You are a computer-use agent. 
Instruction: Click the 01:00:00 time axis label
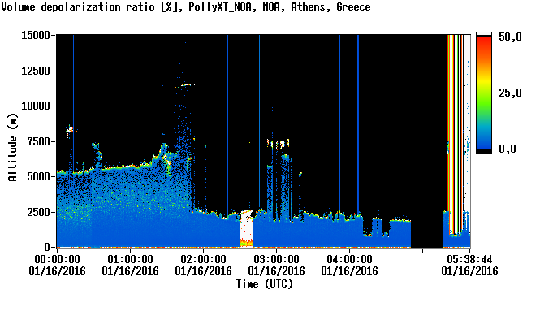click(x=130, y=259)
